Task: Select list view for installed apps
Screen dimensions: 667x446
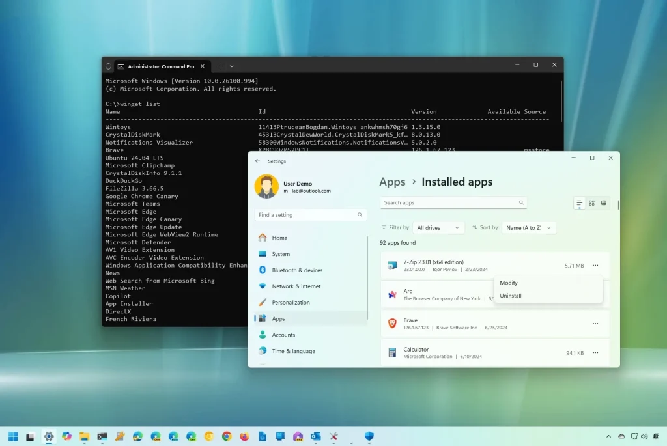Action: pos(579,203)
